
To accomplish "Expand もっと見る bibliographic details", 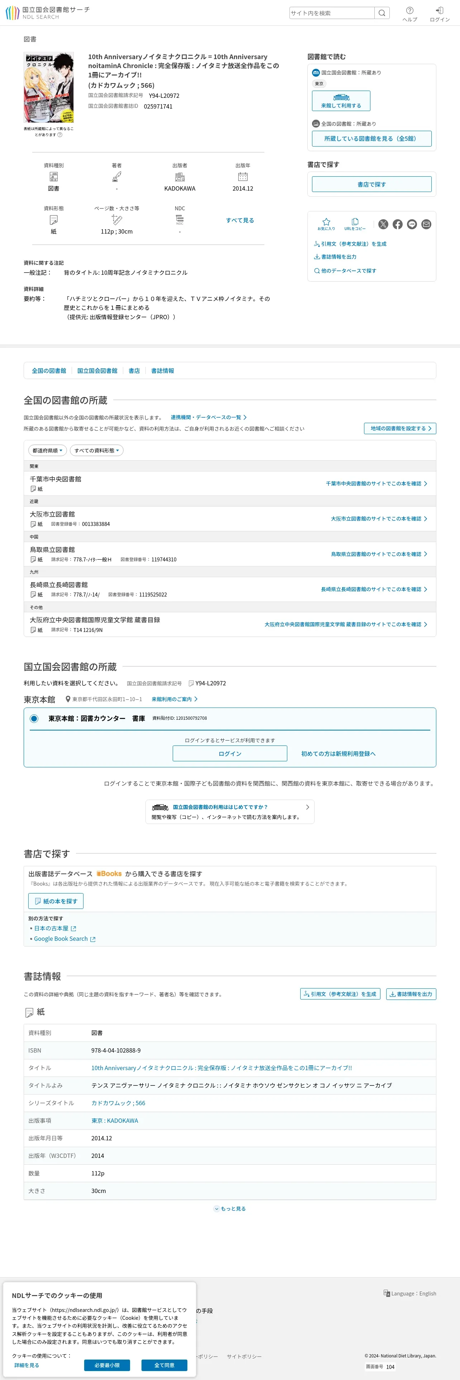I will 230,1208.
